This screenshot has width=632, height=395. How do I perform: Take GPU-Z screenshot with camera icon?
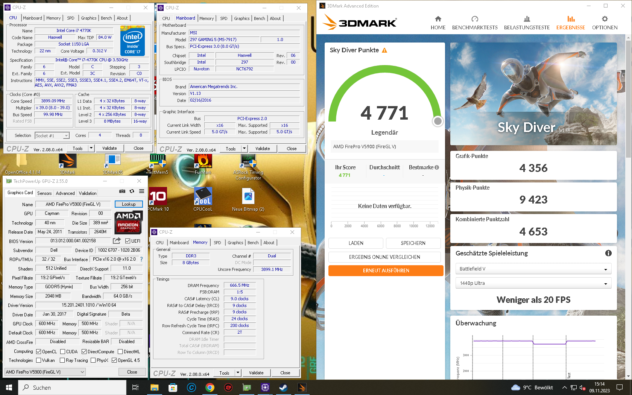(x=122, y=191)
